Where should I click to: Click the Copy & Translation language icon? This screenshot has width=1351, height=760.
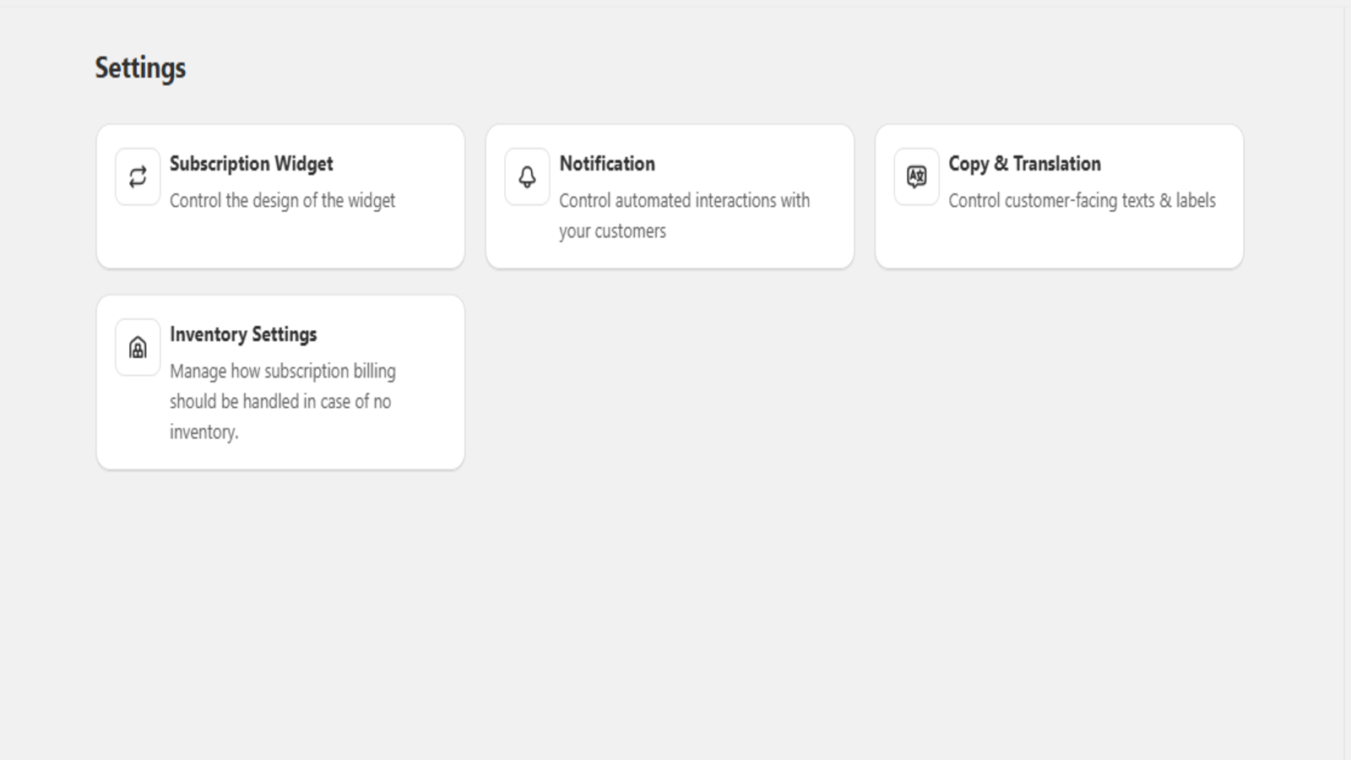click(x=916, y=176)
